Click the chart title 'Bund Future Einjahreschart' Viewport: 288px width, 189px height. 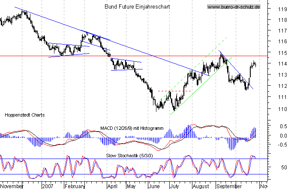(137, 7)
